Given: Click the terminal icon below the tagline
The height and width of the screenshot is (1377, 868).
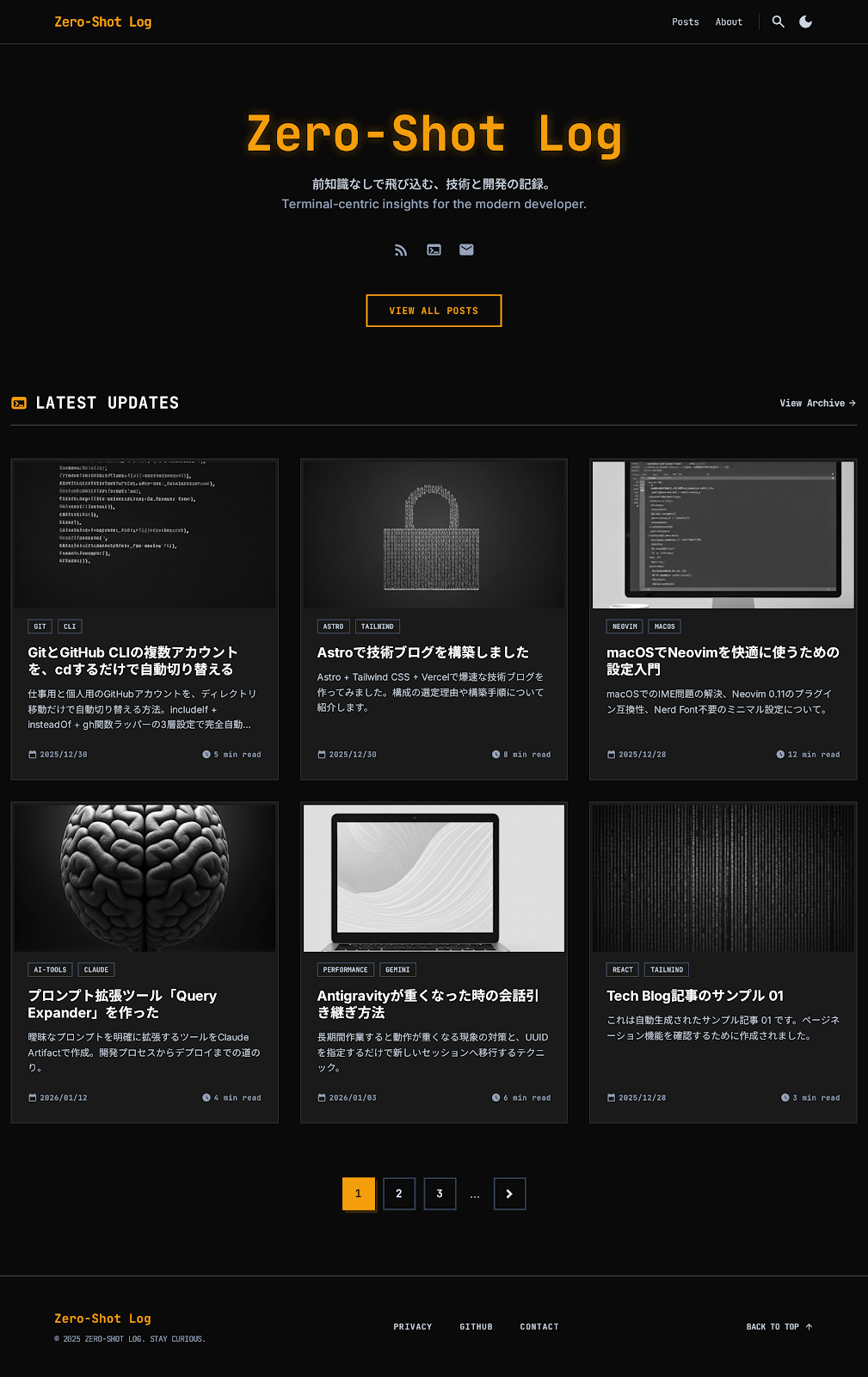Looking at the screenshot, I should [x=434, y=250].
